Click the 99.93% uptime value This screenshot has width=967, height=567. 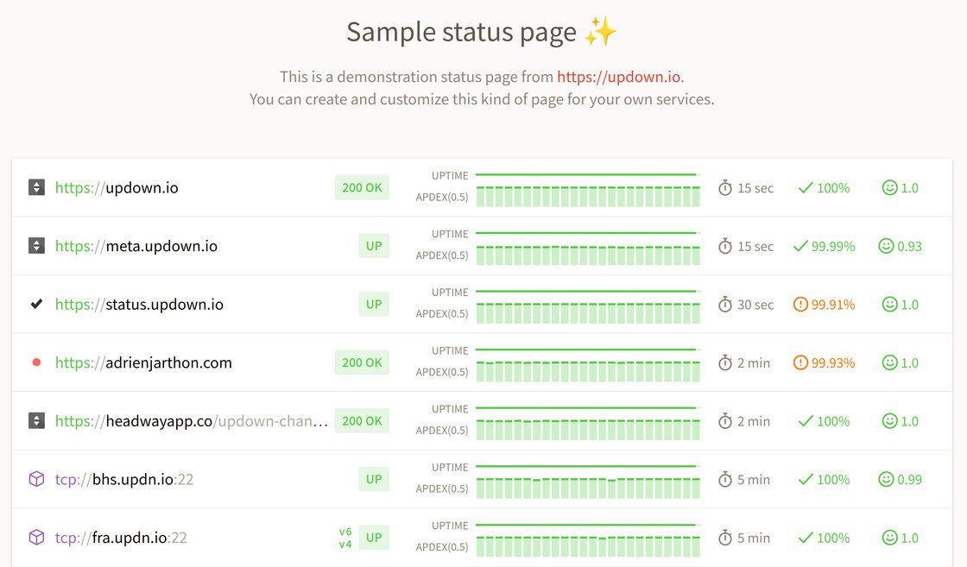(x=833, y=363)
